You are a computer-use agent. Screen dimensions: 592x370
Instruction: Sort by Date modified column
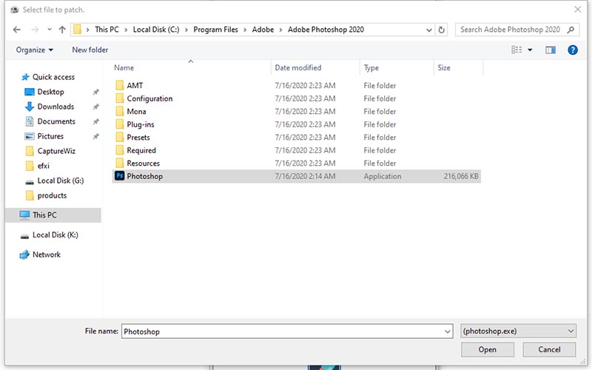[x=298, y=67]
